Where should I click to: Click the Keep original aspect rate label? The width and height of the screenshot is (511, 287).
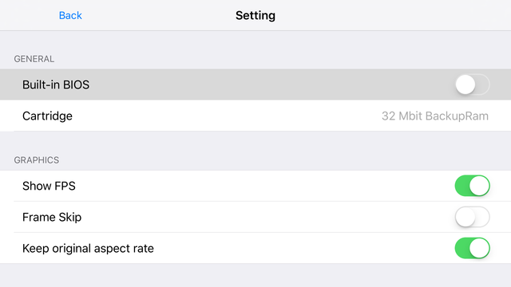click(x=88, y=248)
